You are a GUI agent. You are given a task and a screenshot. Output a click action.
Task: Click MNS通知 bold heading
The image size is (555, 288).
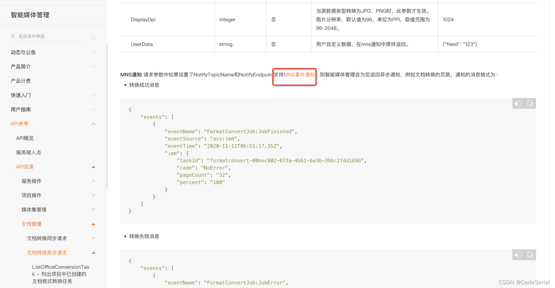point(131,75)
